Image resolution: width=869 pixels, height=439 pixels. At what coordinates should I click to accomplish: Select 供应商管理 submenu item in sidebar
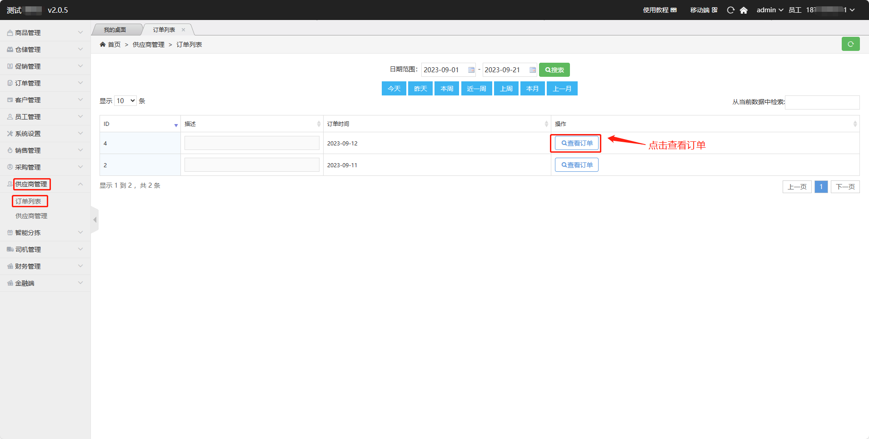pos(31,216)
